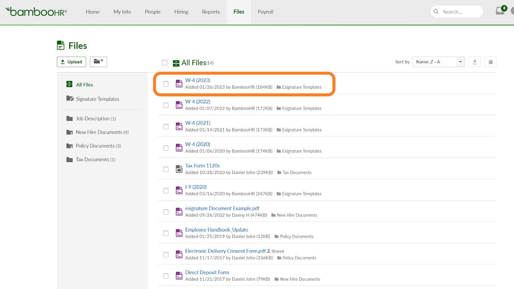Click the Upload button

coord(71,61)
